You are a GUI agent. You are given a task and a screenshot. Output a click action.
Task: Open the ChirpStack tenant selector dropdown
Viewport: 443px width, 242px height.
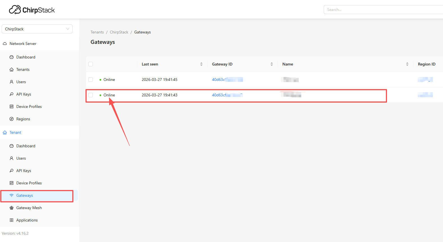click(37, 29)
